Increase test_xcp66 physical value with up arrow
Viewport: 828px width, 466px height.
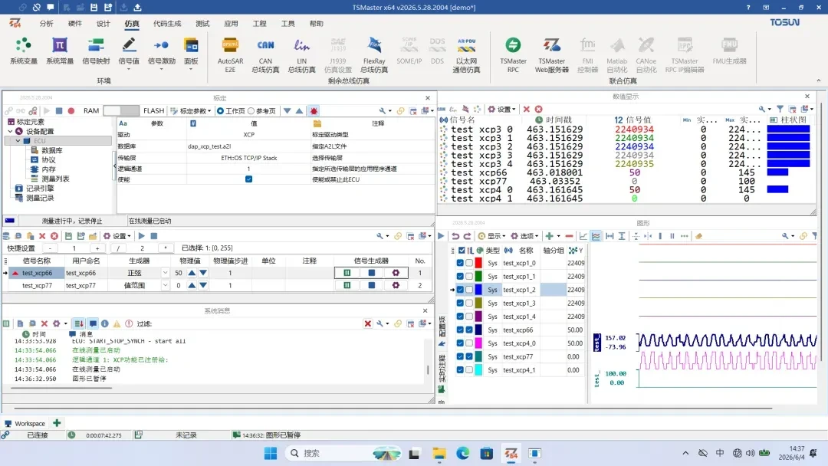(x=192, y=273)
